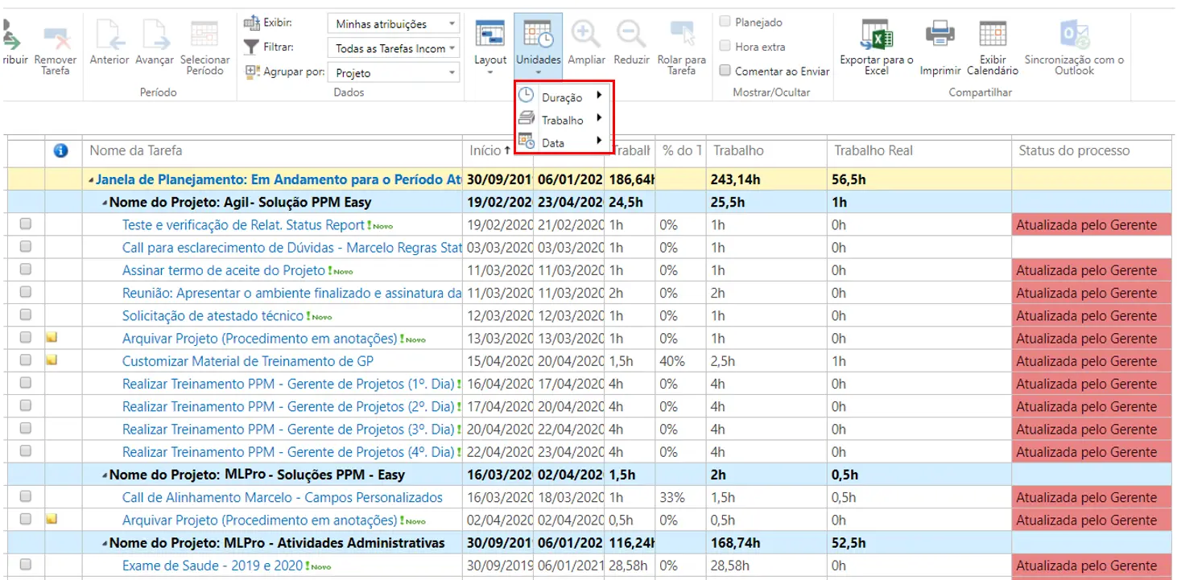Toggle Comentar ao Enviar checkbox
Viewport: 1177px width, 580px height.
(725, 71)
